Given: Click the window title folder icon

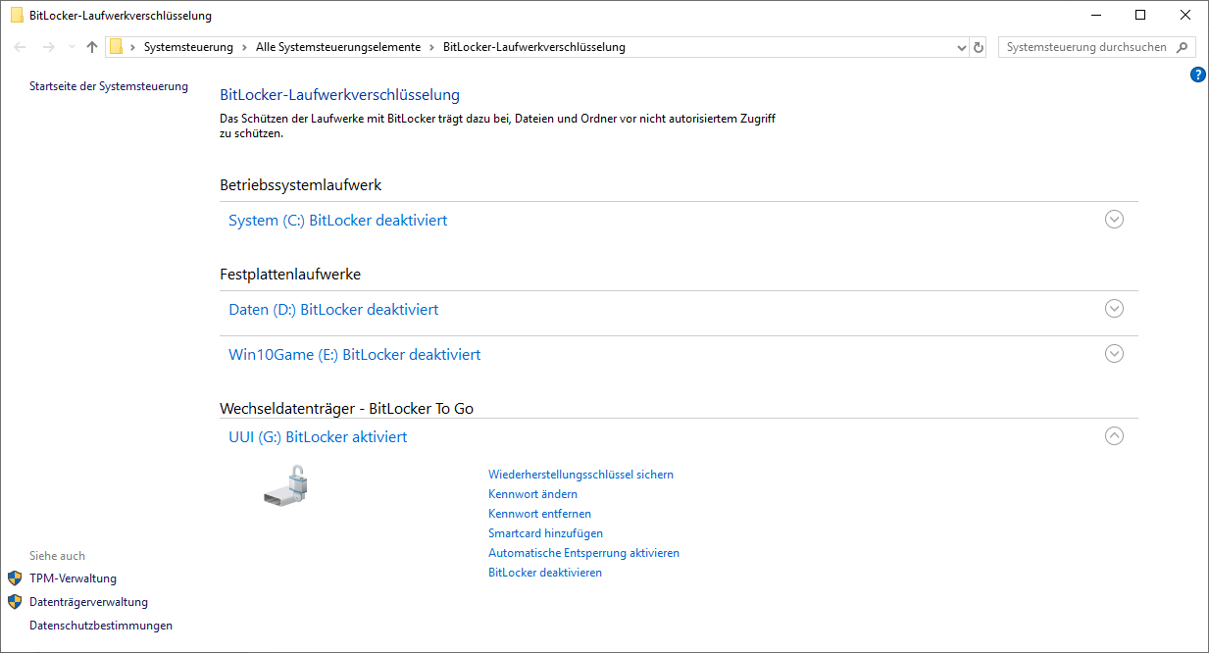Looking at the screenshot, I should [17, 16].
